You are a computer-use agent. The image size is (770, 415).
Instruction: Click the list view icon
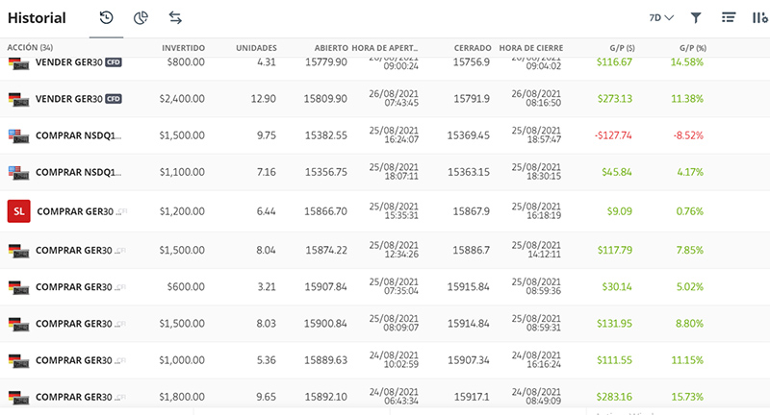pos(729,17)
